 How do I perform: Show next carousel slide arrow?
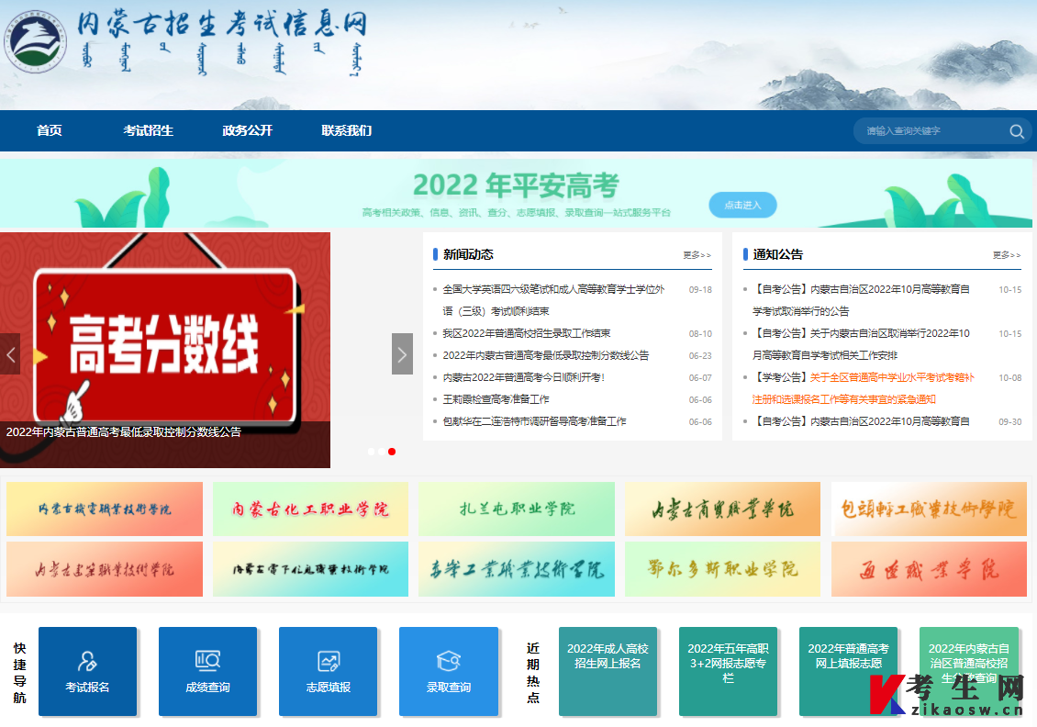[x=402, y=354]
